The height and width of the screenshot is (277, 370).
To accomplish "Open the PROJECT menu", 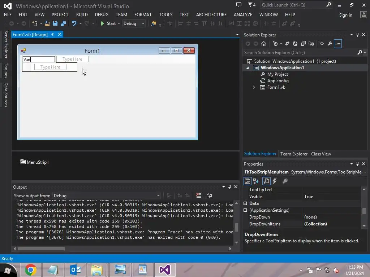I will [x=60, y=14].
